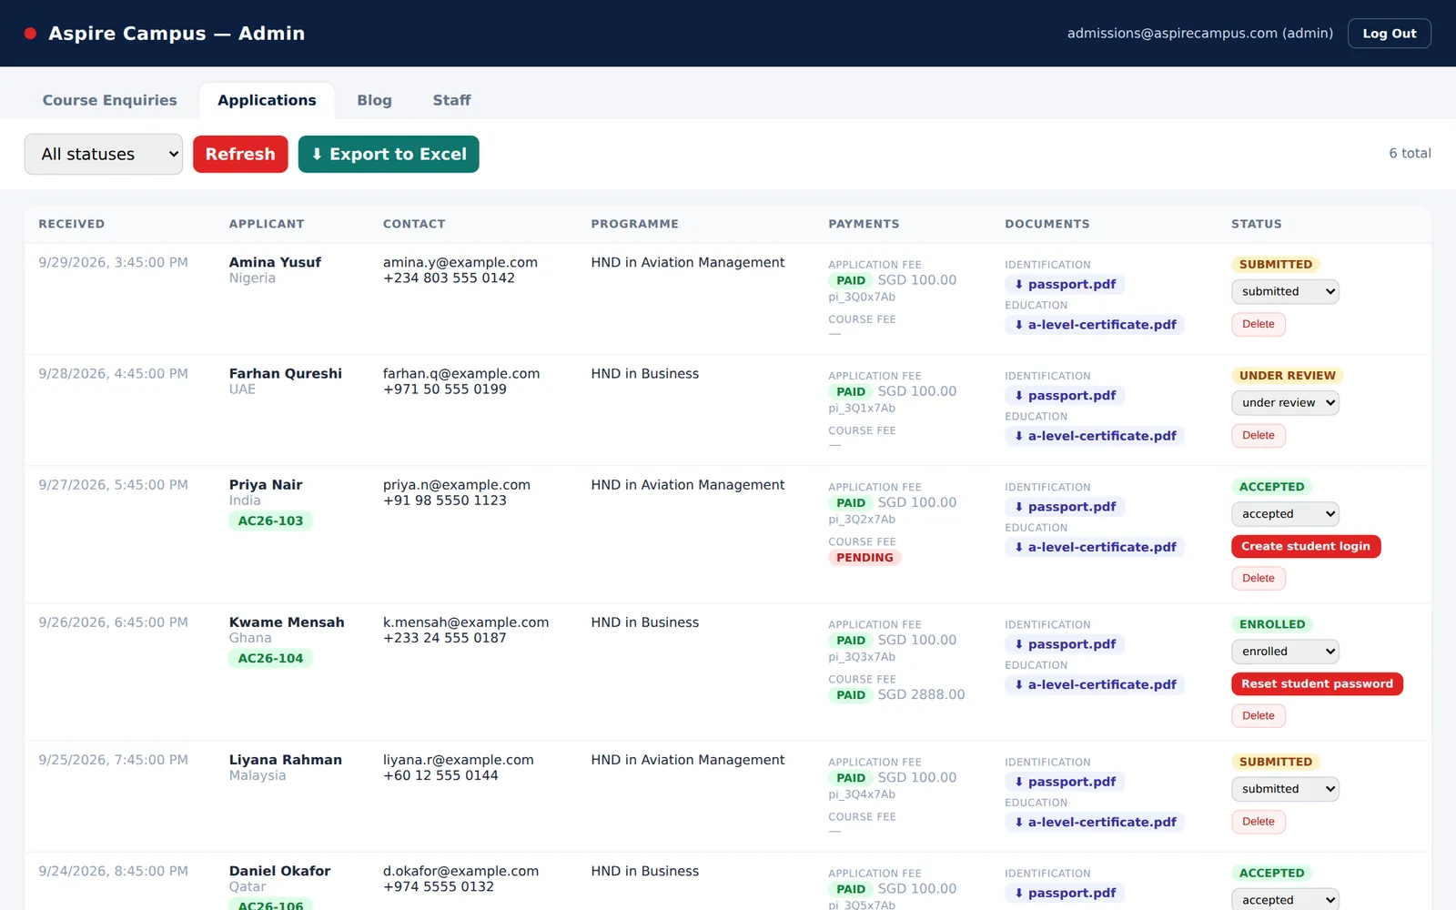Switch to the Blog tab
The height and width of the screenshot is (910, 1456).
click(x=374, y=100)
